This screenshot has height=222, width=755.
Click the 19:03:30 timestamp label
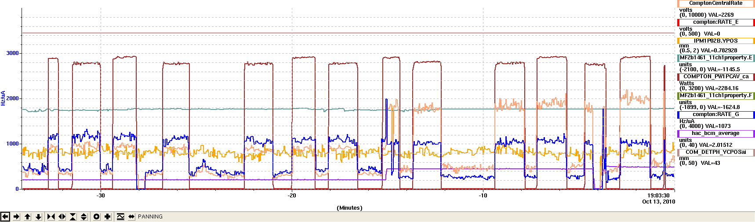click(x=658, y=196)
